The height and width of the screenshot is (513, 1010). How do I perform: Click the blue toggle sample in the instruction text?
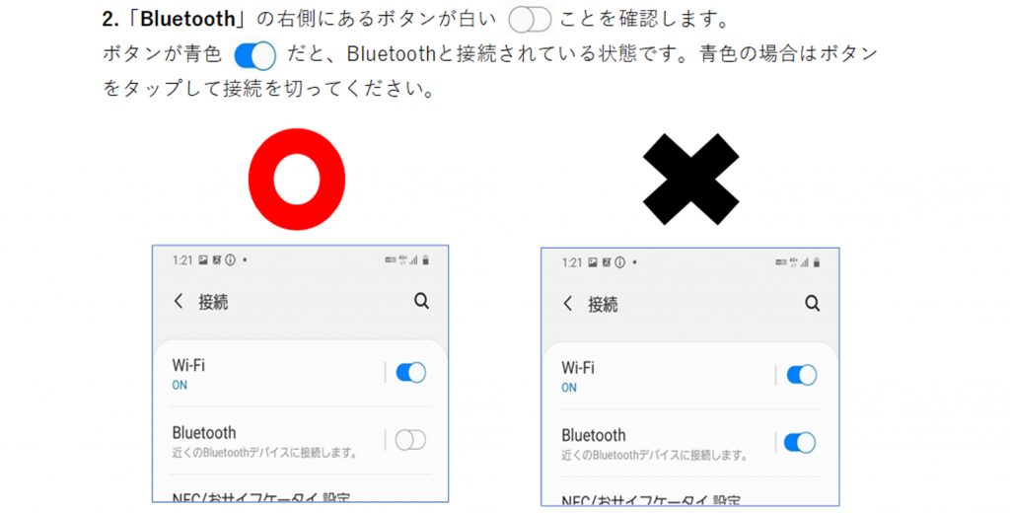(255, 55)
